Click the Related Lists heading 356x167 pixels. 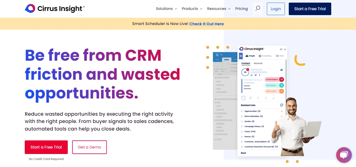[248, 105]
